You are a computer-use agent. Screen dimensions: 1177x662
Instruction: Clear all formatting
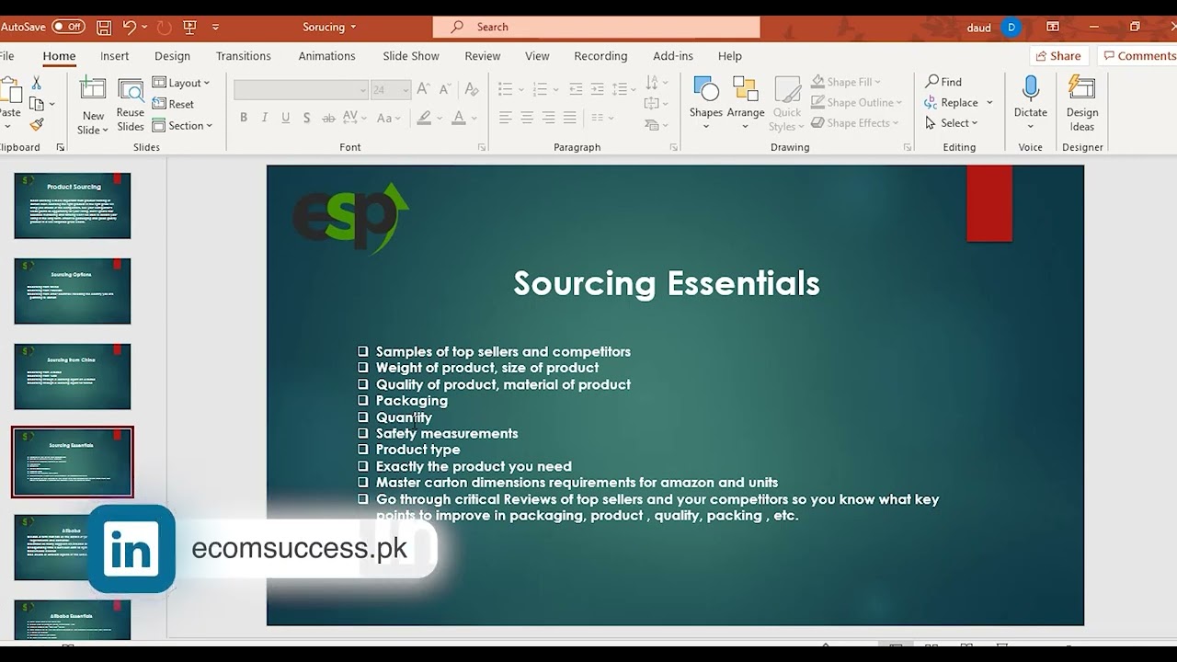click(472, 89)
